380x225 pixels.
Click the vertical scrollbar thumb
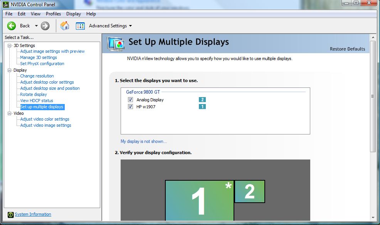point(373,96)
